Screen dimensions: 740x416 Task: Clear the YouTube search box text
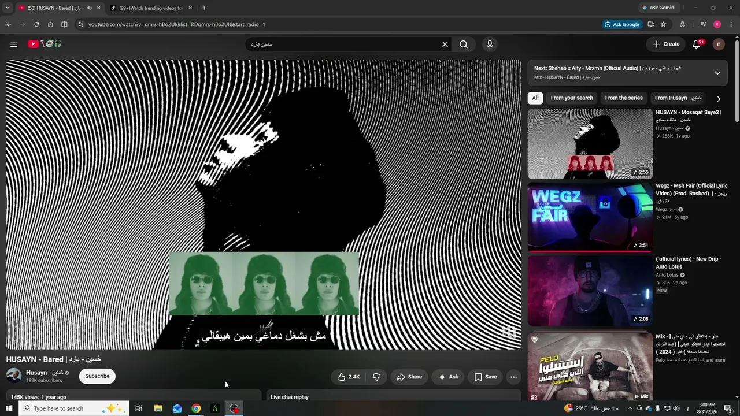445,44
